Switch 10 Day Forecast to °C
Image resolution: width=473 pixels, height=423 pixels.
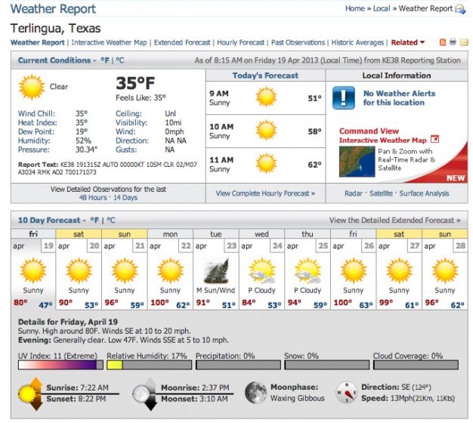[110, 221]
